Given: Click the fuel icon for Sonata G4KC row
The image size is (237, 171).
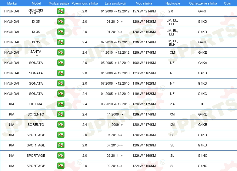Looking at the screenshot, I should pyautogui.click(x=61, y=94).
